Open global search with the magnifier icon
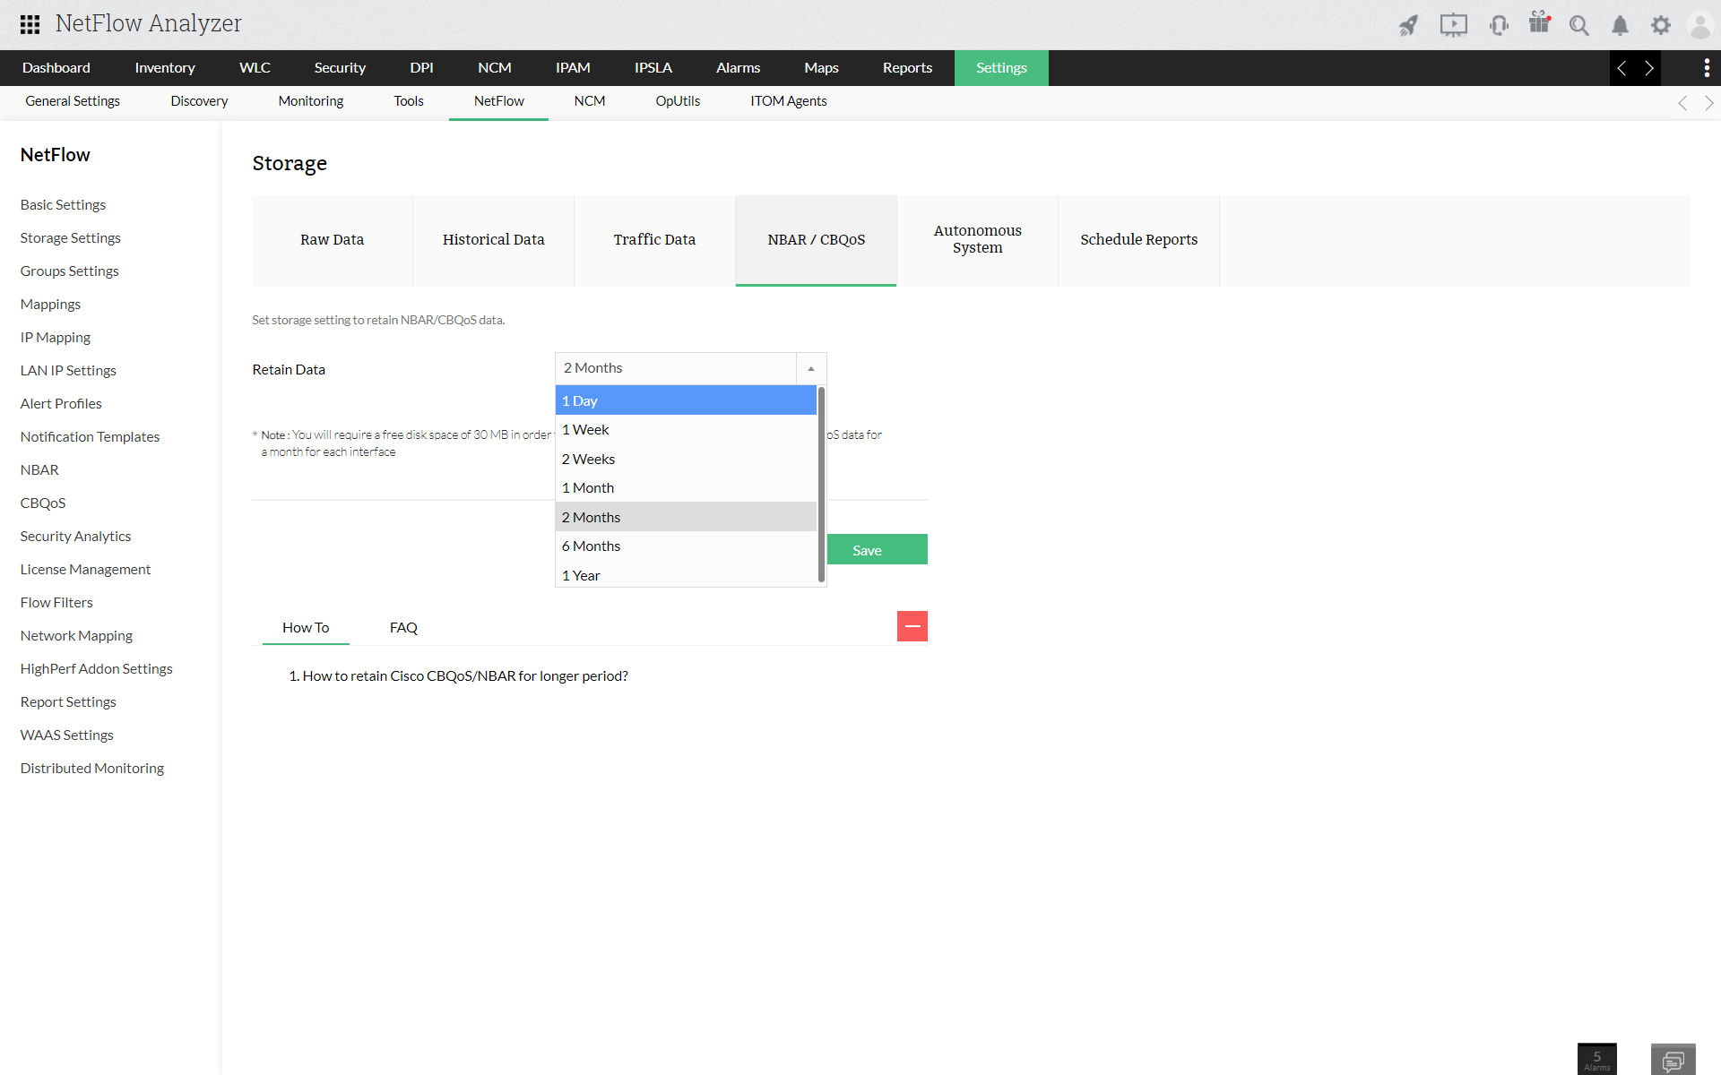 1579,24
